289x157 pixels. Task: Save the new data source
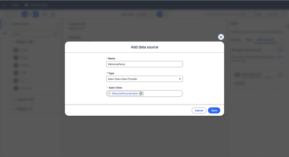coord(214,111)
